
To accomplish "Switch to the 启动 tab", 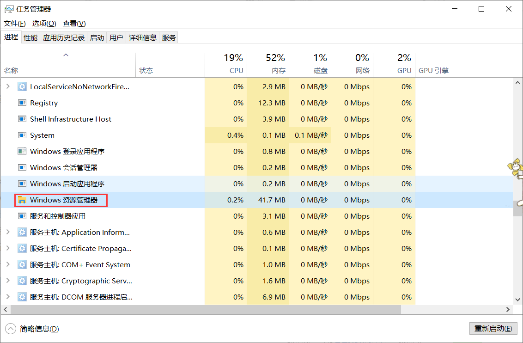I will click(97, 38).
